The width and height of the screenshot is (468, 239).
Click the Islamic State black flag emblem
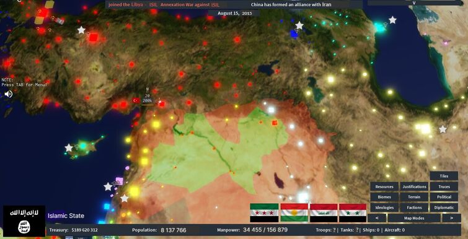pyautogui.click(x=24, y=221)
